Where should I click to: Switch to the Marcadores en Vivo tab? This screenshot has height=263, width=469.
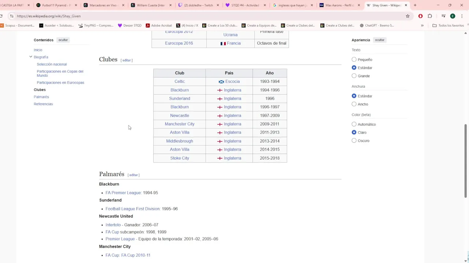coord(104,5)
